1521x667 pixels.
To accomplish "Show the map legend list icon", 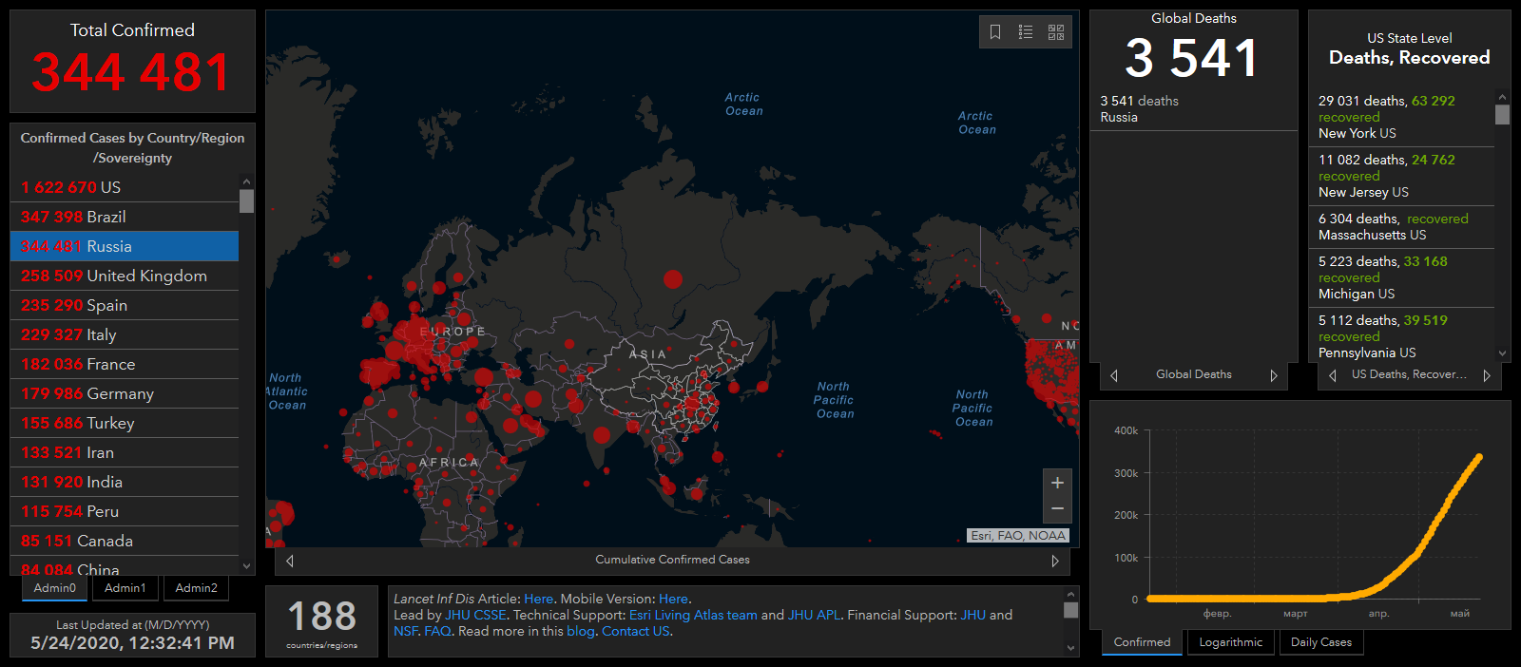I will [1026, 32].
